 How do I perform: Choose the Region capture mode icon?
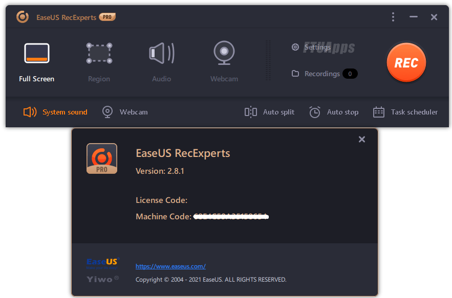99,53
